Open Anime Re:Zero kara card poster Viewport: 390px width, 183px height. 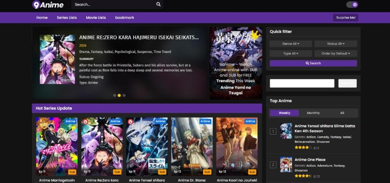tap(102, 147)
